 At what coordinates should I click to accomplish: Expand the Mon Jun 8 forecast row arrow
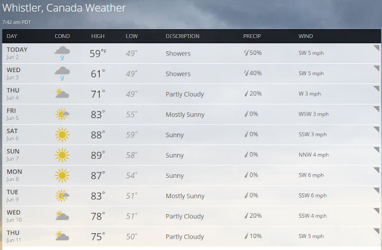point(377,170)
